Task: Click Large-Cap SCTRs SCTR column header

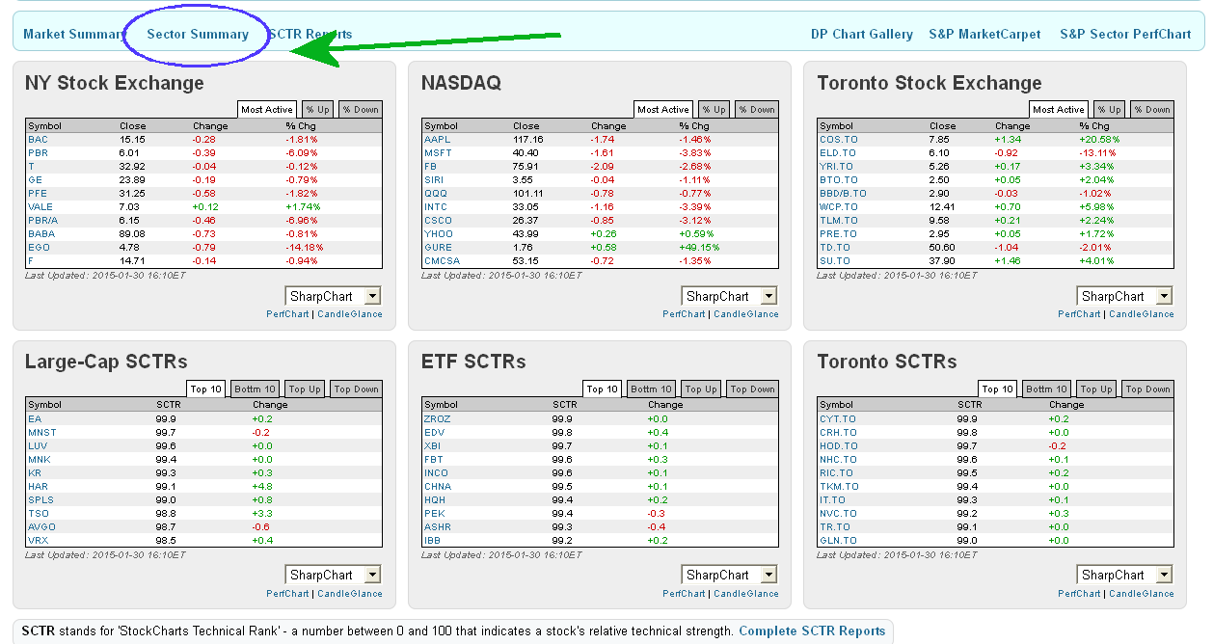Action: [168, 405]
